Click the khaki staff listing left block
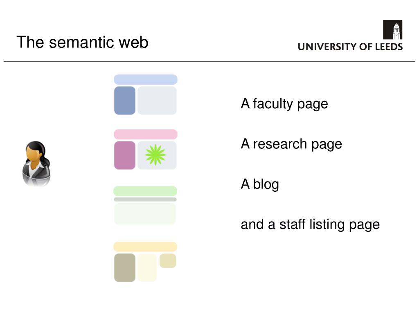The image size is (419, 314). (x=125, y=267)
